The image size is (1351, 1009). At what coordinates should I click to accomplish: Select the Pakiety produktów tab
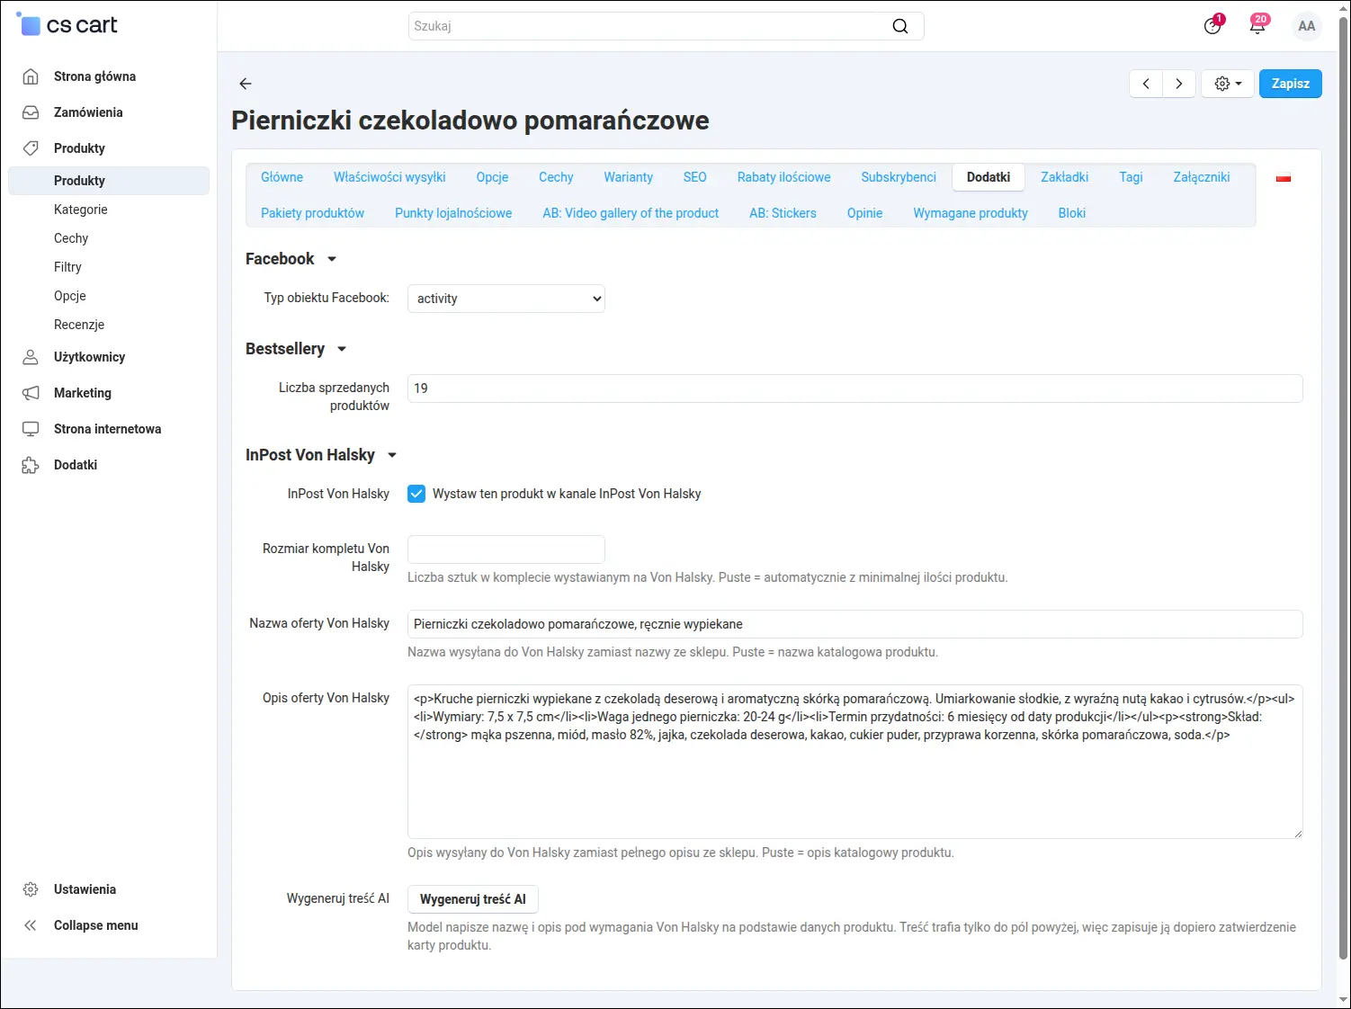pyautogui.click(x=312, y=213)
